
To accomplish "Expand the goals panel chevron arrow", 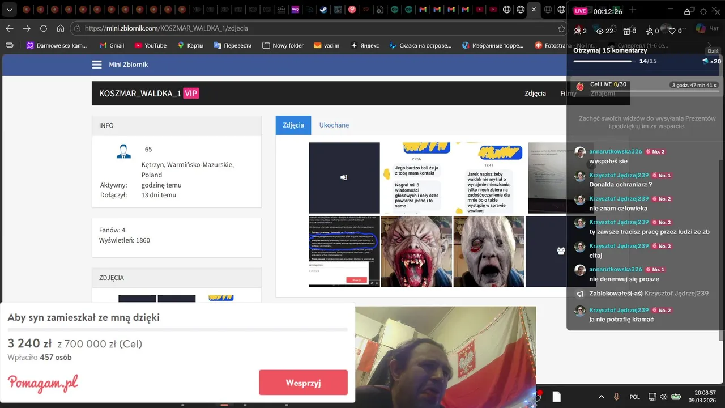I will 710,45.
